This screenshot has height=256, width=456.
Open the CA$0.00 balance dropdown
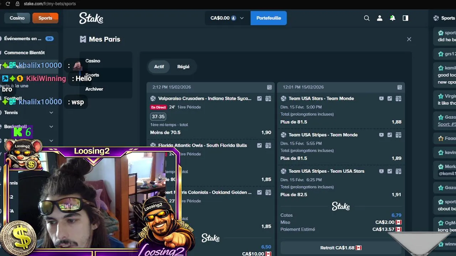(227, 18)
